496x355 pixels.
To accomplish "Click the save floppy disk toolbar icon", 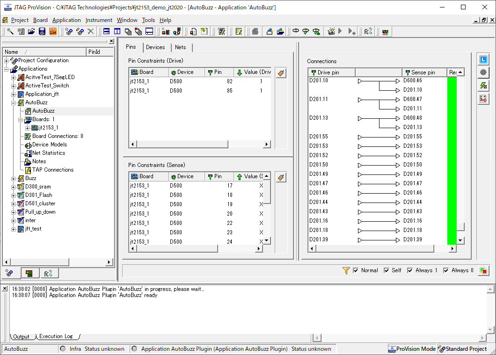I will click(x=42, y=31).
